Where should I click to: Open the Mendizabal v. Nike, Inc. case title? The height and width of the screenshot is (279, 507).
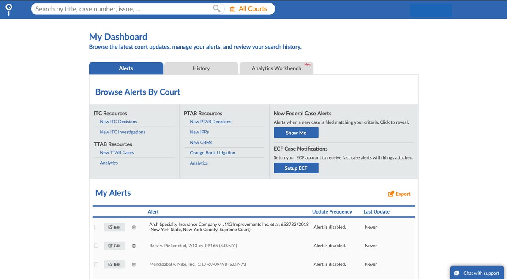click(x=198, y=264)
